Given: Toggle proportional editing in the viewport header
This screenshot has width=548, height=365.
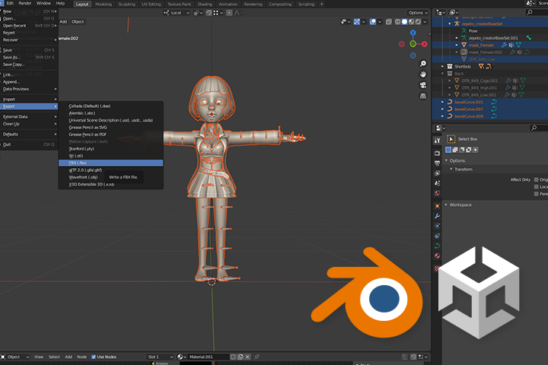Looking at the screenshot, I should click(229, 13).
